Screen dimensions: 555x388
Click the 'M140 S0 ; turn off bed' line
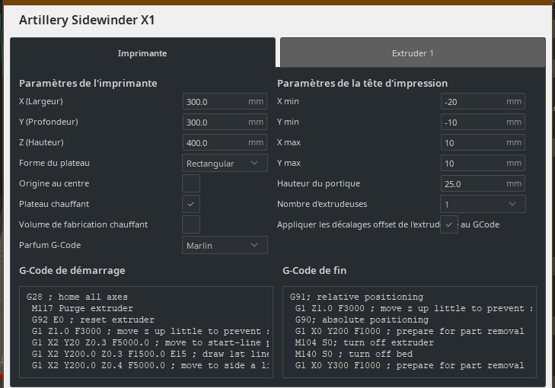(353, 354)
